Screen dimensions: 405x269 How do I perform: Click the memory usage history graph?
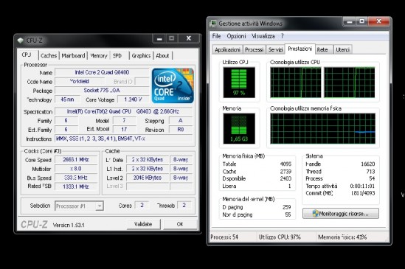click(322, 128)
